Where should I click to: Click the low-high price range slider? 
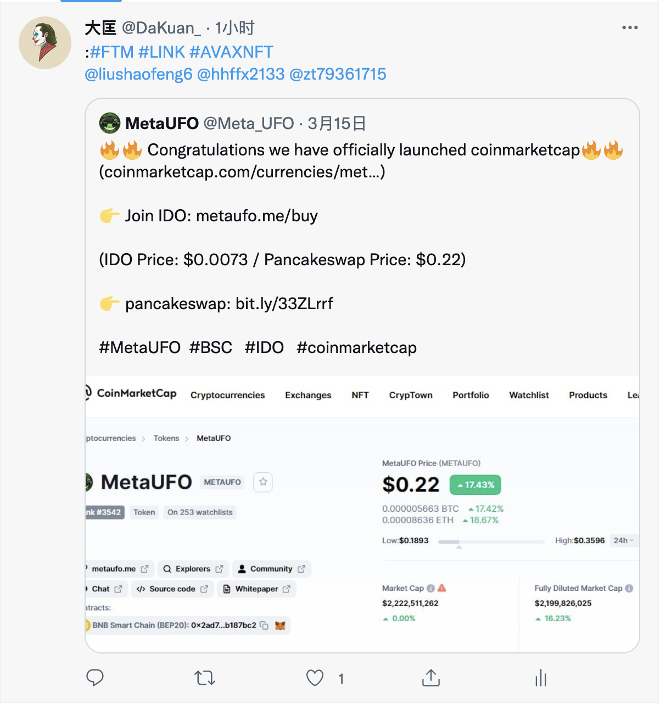tap(491, 541)
